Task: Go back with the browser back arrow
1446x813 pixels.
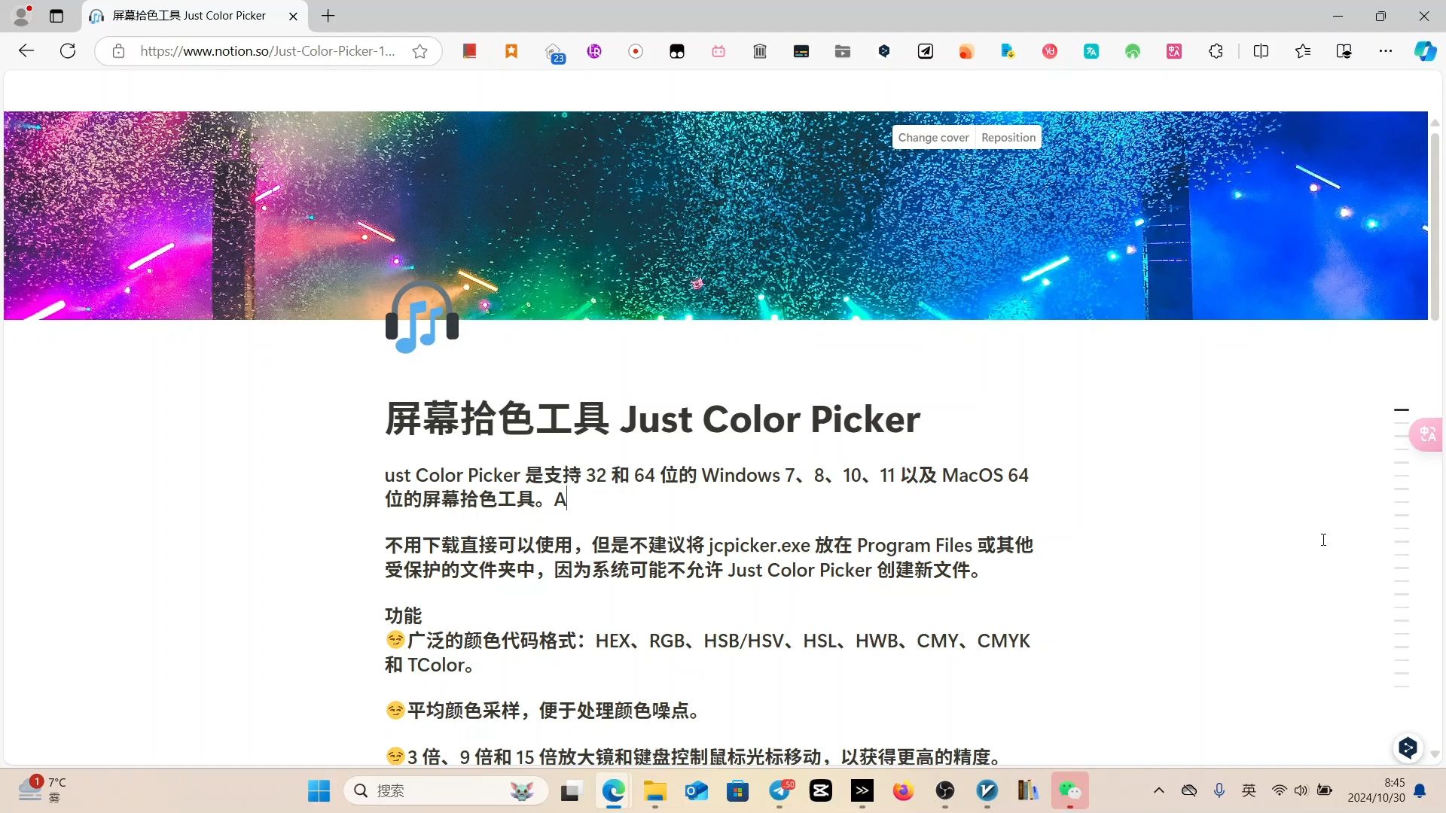Action: point(26,51)
